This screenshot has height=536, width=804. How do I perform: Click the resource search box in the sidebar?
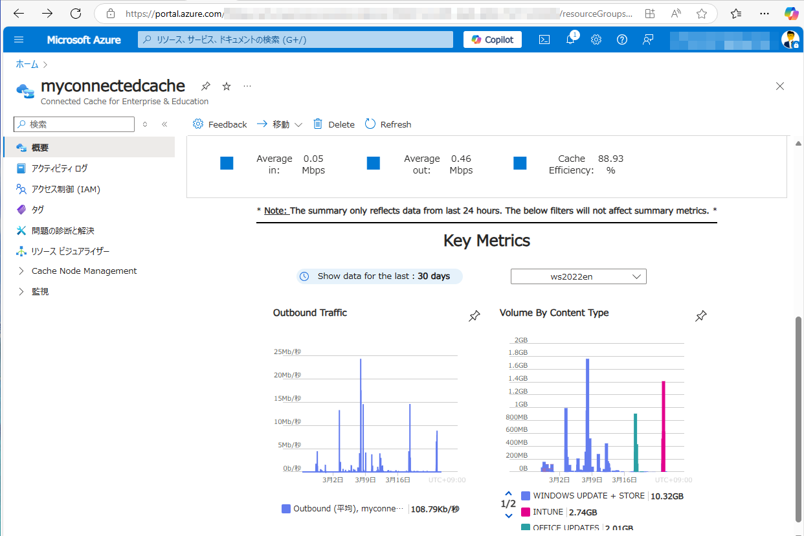click(74, 124)
